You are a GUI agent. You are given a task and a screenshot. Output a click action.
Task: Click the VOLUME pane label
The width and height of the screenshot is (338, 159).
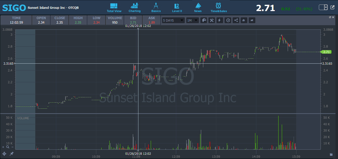23,118
